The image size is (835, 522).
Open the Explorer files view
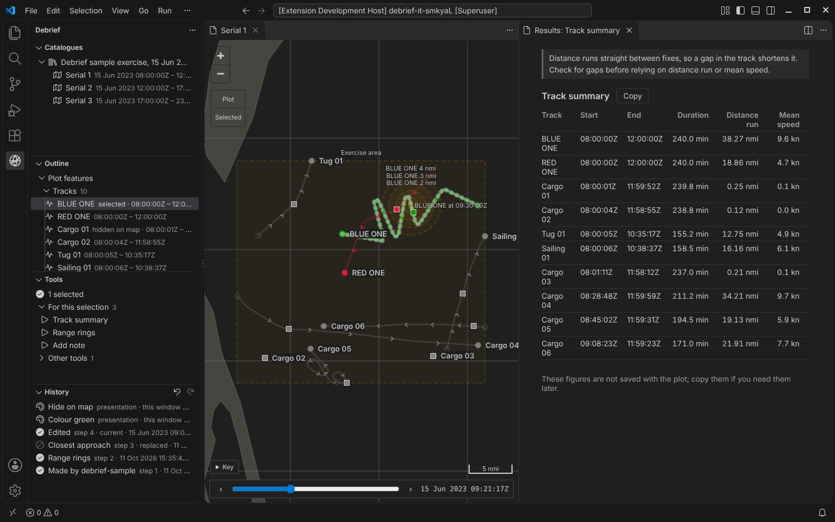(15, 33)
